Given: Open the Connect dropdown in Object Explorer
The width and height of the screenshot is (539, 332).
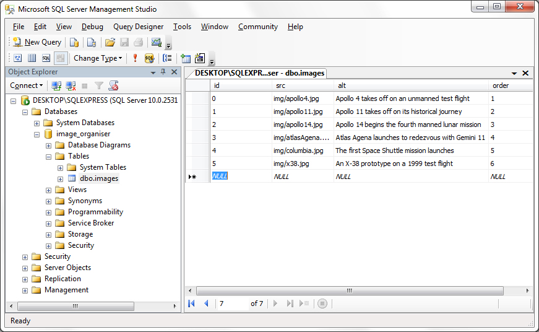Looking at the screenshot, I should pyautogui.click(x=26, y=85).
